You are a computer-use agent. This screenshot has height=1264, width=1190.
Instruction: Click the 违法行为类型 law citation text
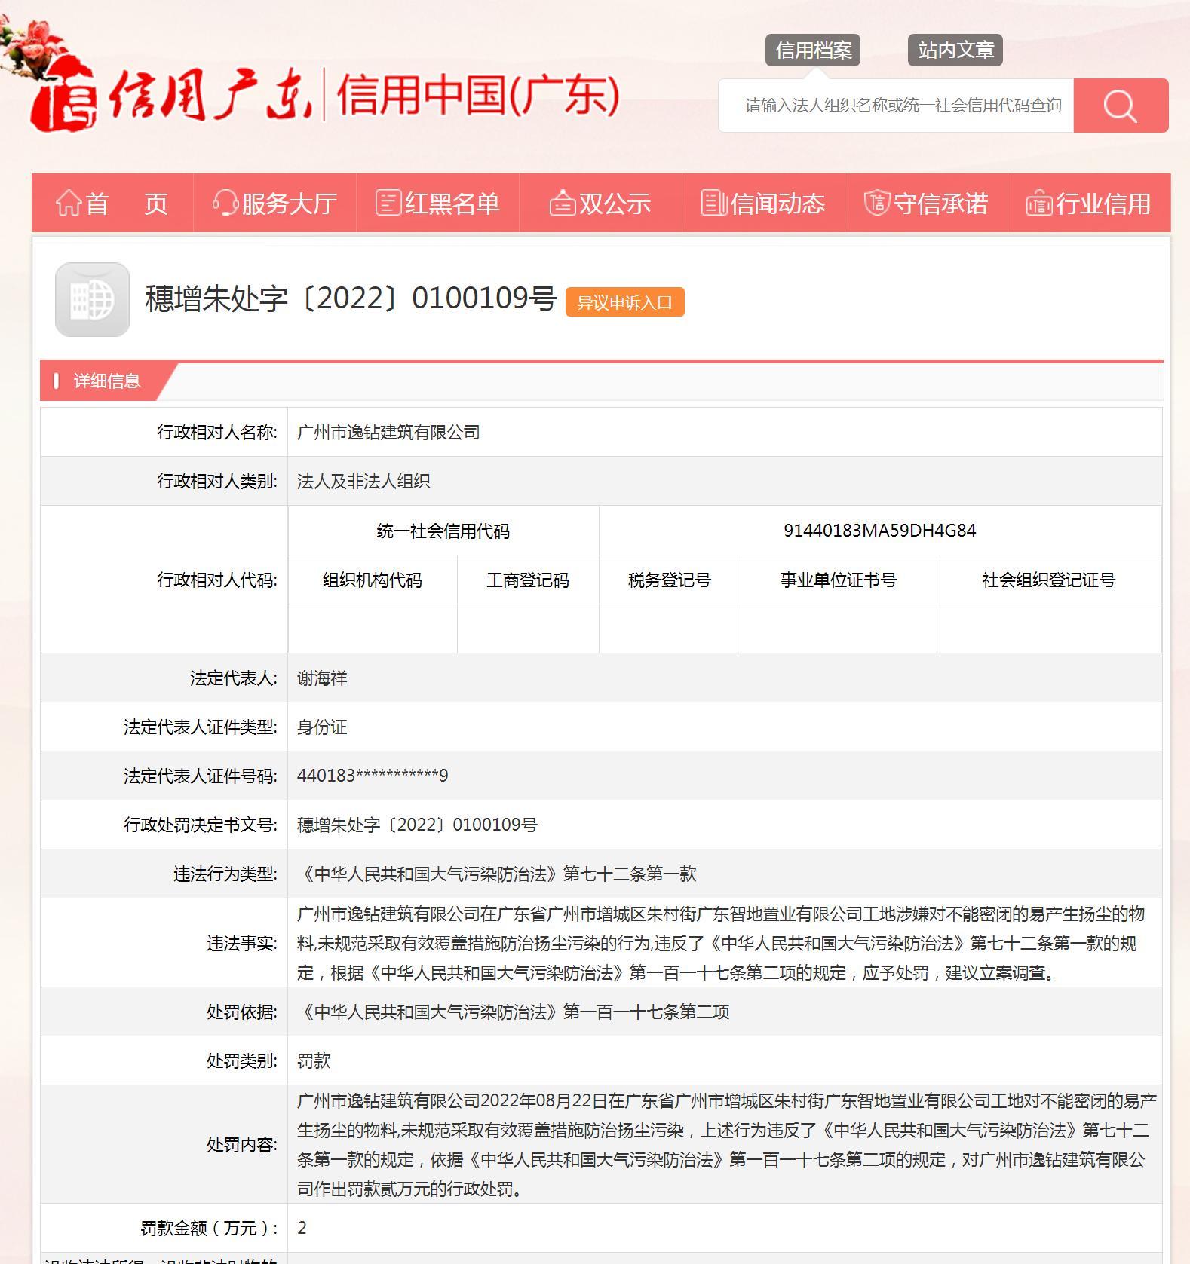(x=497, y=874)
